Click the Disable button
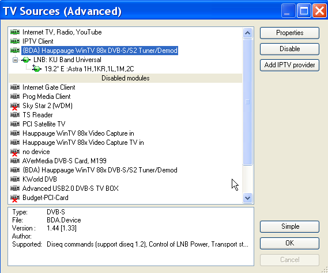This screenshot has height=273, width=328. (289, 49)
